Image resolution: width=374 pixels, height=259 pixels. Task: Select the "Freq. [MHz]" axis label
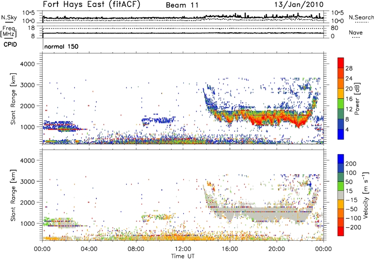pyautogui.click(x=9, y=31)
